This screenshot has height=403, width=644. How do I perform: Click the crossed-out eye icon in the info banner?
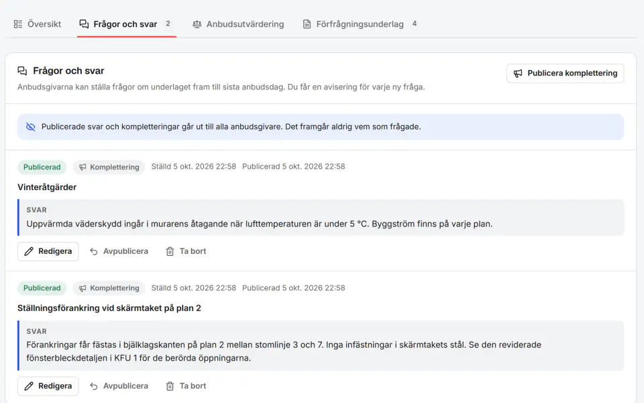31,127
